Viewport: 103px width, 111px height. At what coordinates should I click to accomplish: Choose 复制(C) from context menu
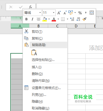click(45, 38)
